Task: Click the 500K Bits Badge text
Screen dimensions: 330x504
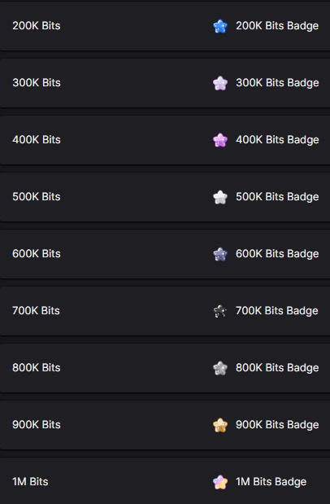Action: pos(277,197)
